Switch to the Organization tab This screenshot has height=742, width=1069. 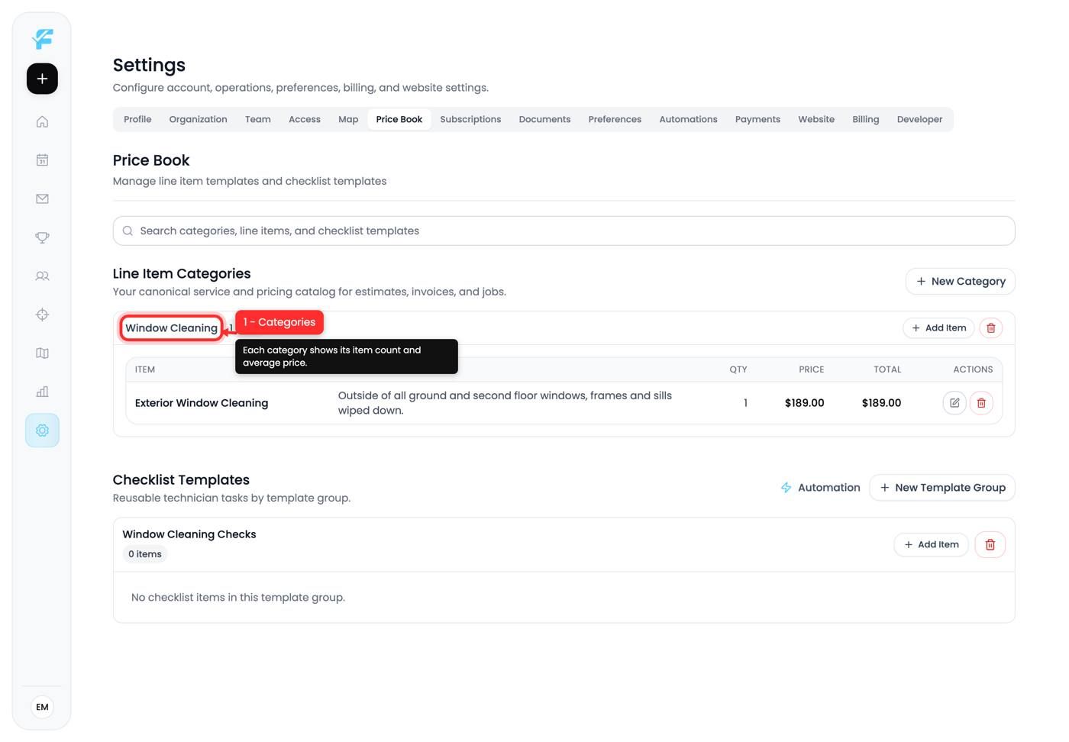[x=198, y=119]
